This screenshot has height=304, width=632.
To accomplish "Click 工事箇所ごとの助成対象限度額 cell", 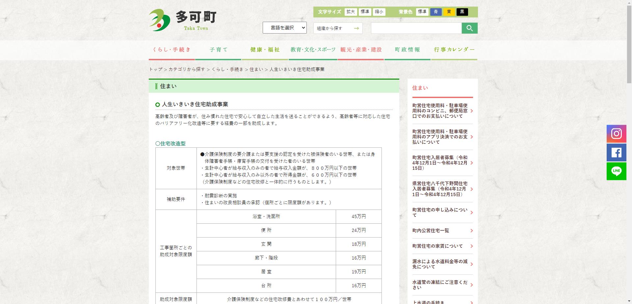I will [176, 251].
